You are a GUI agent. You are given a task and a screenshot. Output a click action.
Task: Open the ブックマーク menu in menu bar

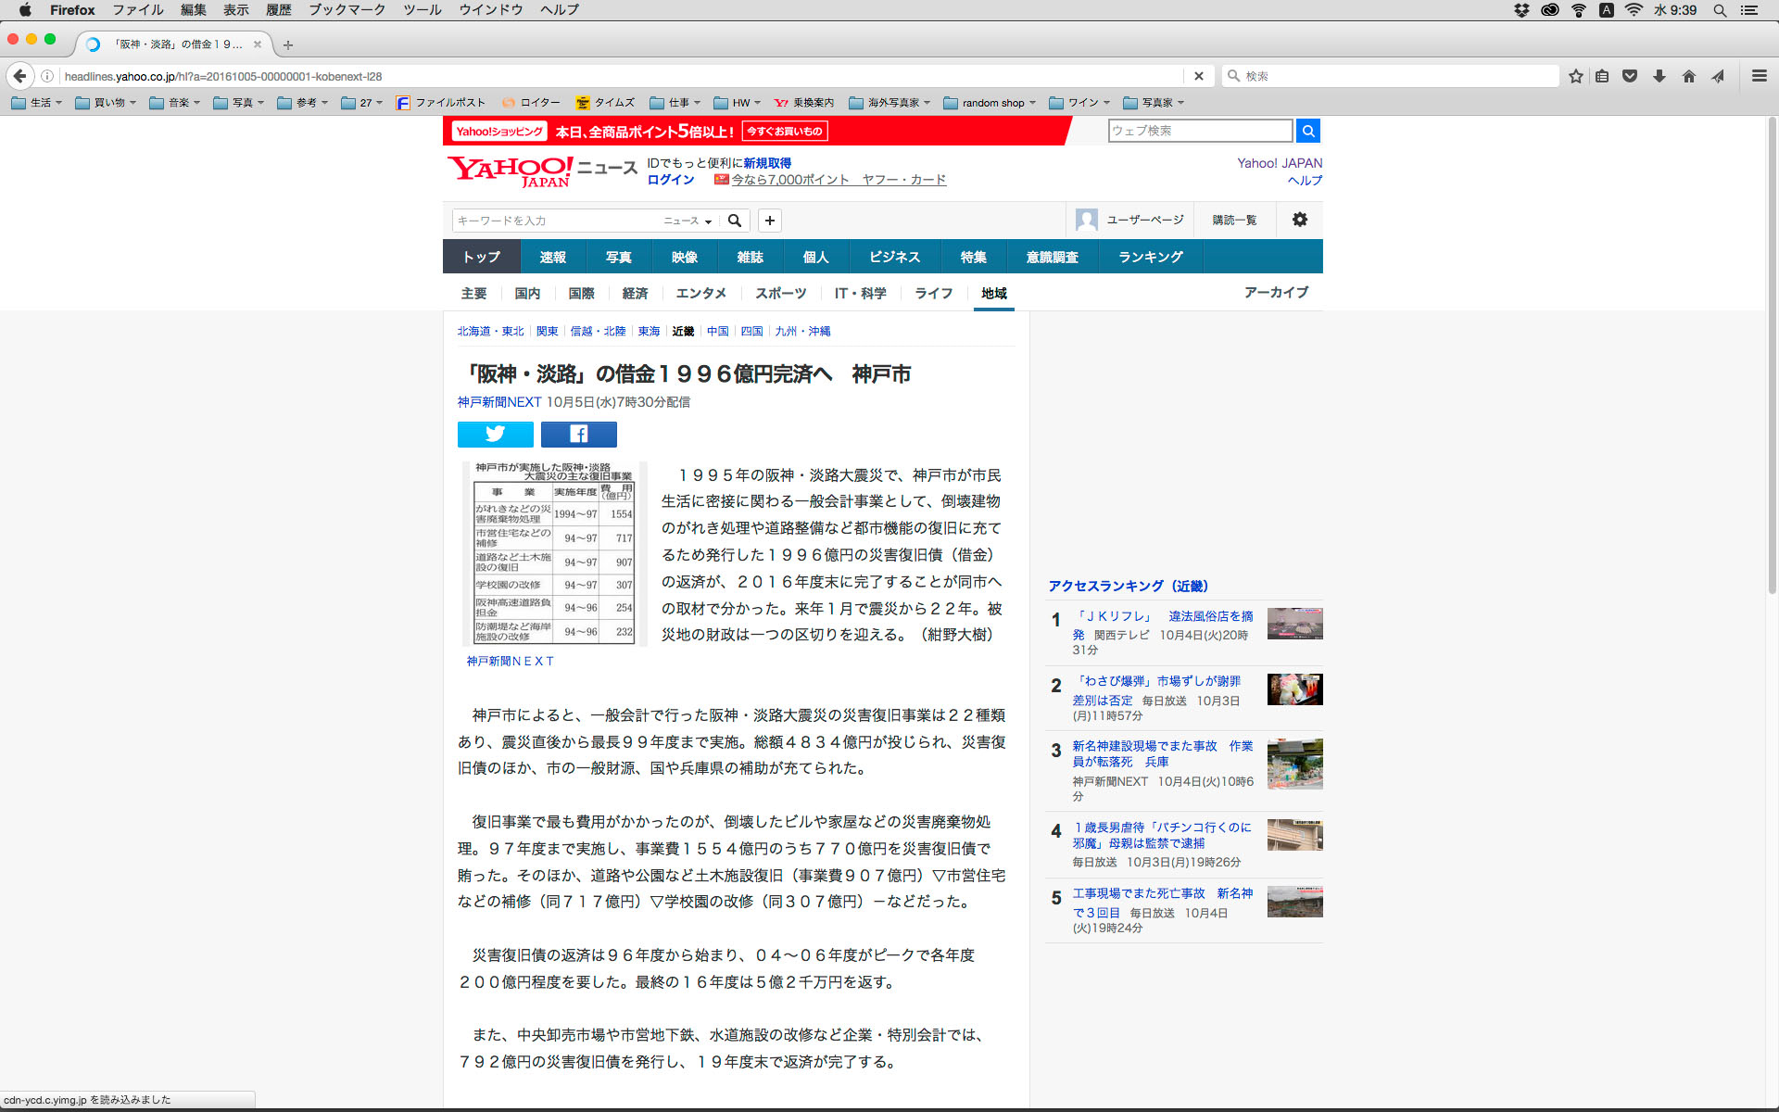click(x=347, y=9)
